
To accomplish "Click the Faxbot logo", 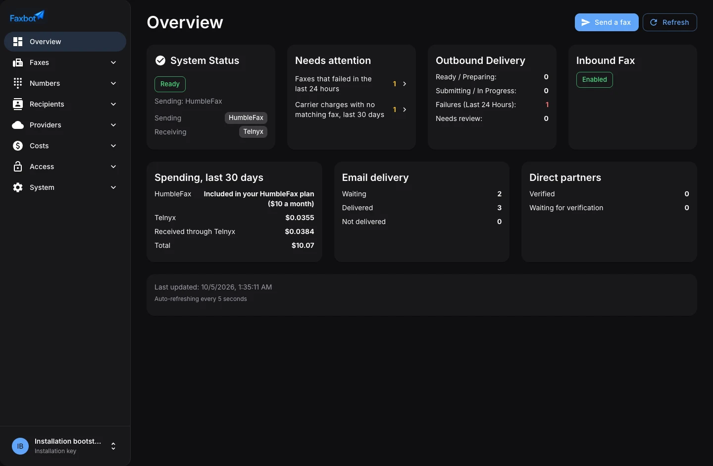I will click(x=27, y=17).
